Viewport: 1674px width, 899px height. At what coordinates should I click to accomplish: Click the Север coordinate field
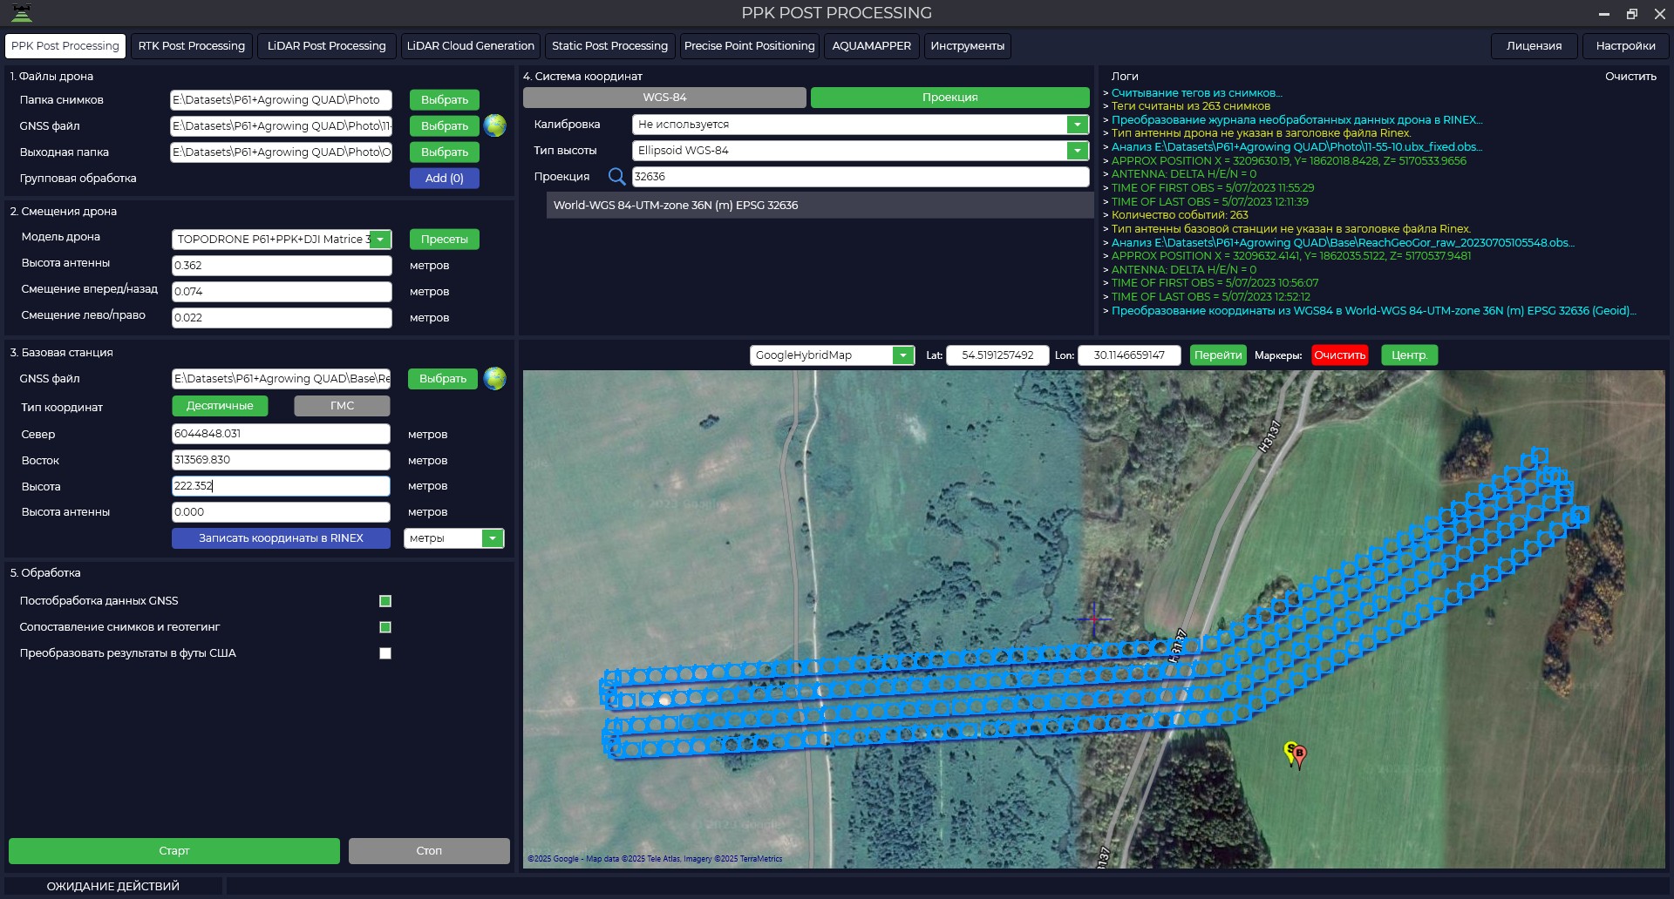pyautogui.click(x=281, y=434)
